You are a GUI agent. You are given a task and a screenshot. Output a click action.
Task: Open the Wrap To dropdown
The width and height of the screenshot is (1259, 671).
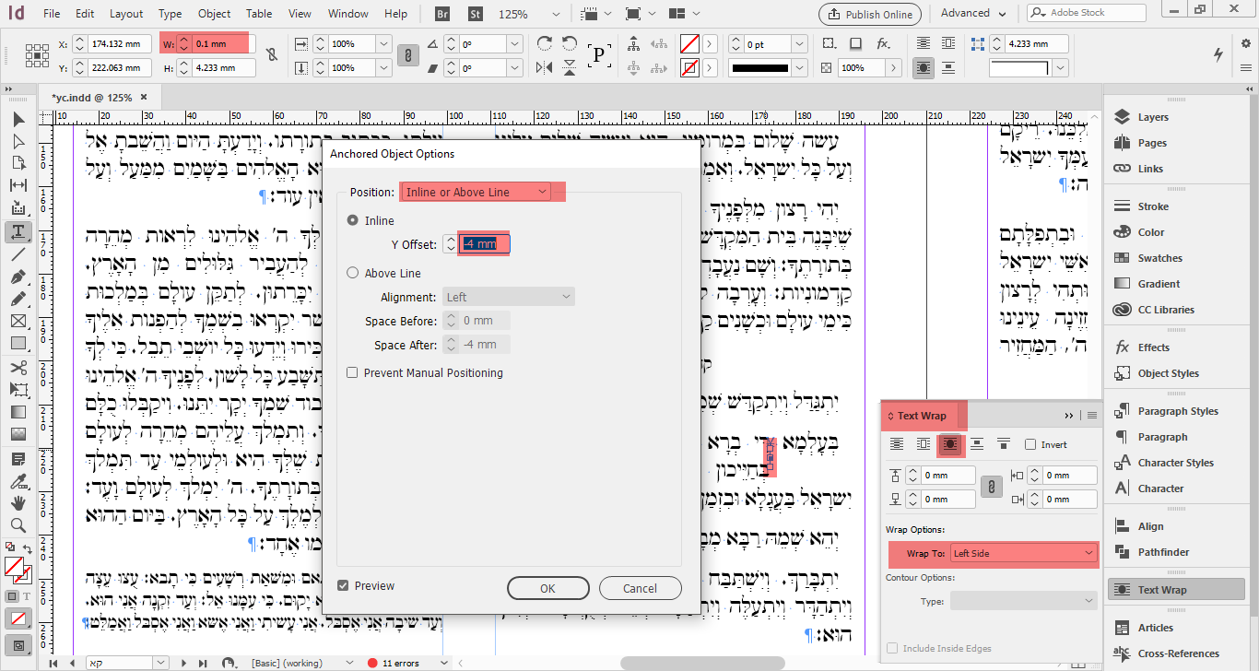[x=1023, y=553]
